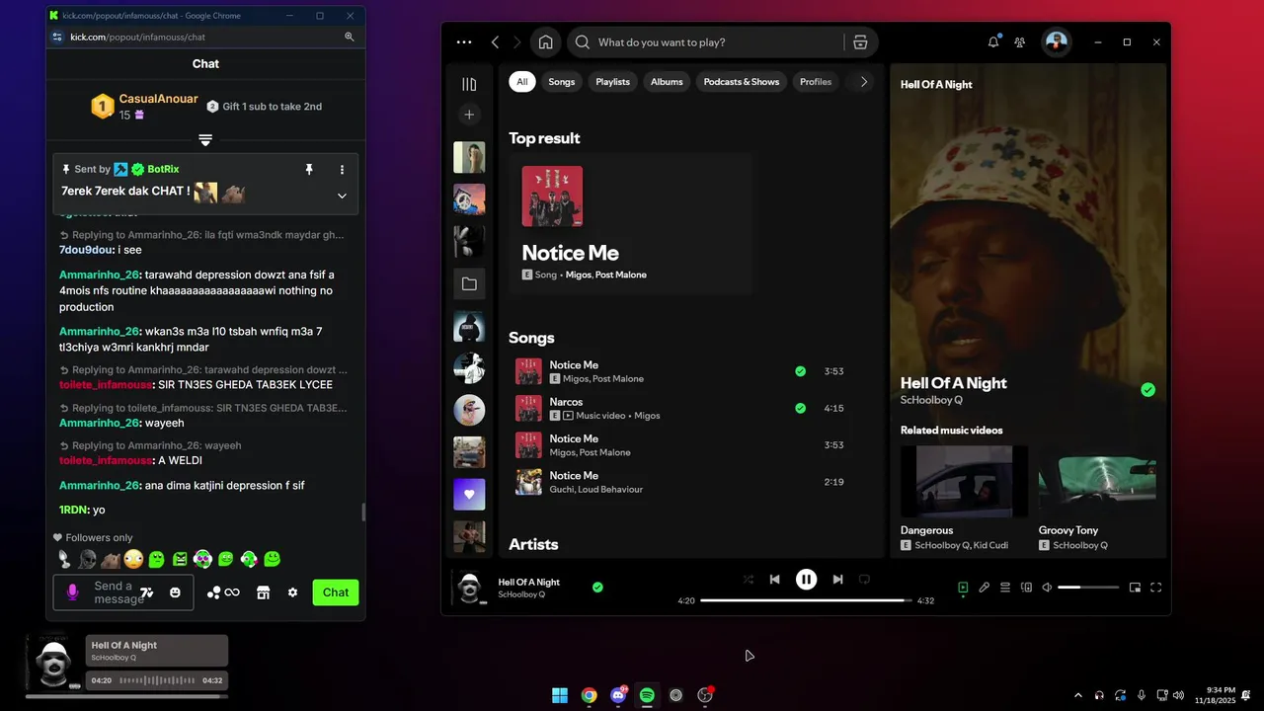
Task: Click the zoom icon in Chrome address bar
Action: (349, 37)
